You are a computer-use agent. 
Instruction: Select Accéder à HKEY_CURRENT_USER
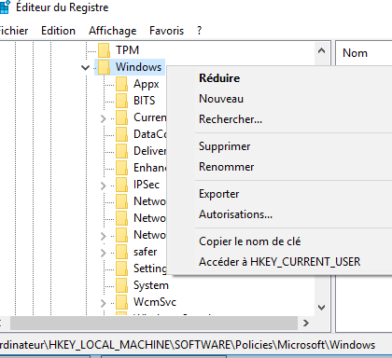click(280, 262)
